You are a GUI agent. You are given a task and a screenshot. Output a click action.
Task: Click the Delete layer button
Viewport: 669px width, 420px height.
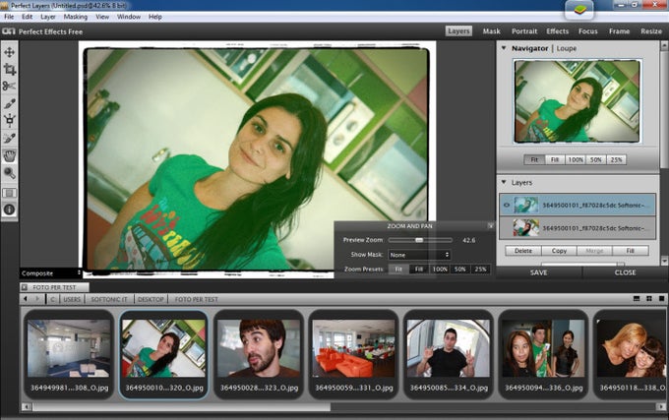[x=523, y=251]
